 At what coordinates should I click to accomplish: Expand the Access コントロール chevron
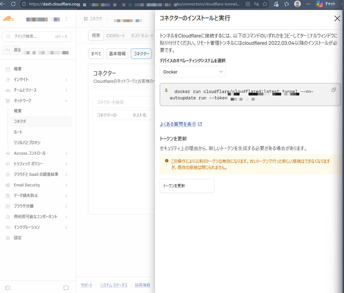click(x=66, y=153)
